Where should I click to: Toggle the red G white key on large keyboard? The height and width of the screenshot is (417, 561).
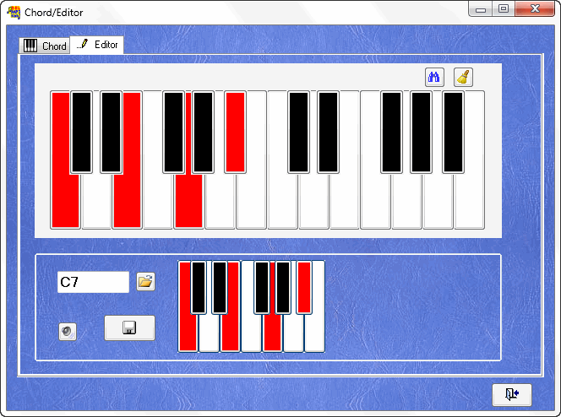click(x=188, y=202)
